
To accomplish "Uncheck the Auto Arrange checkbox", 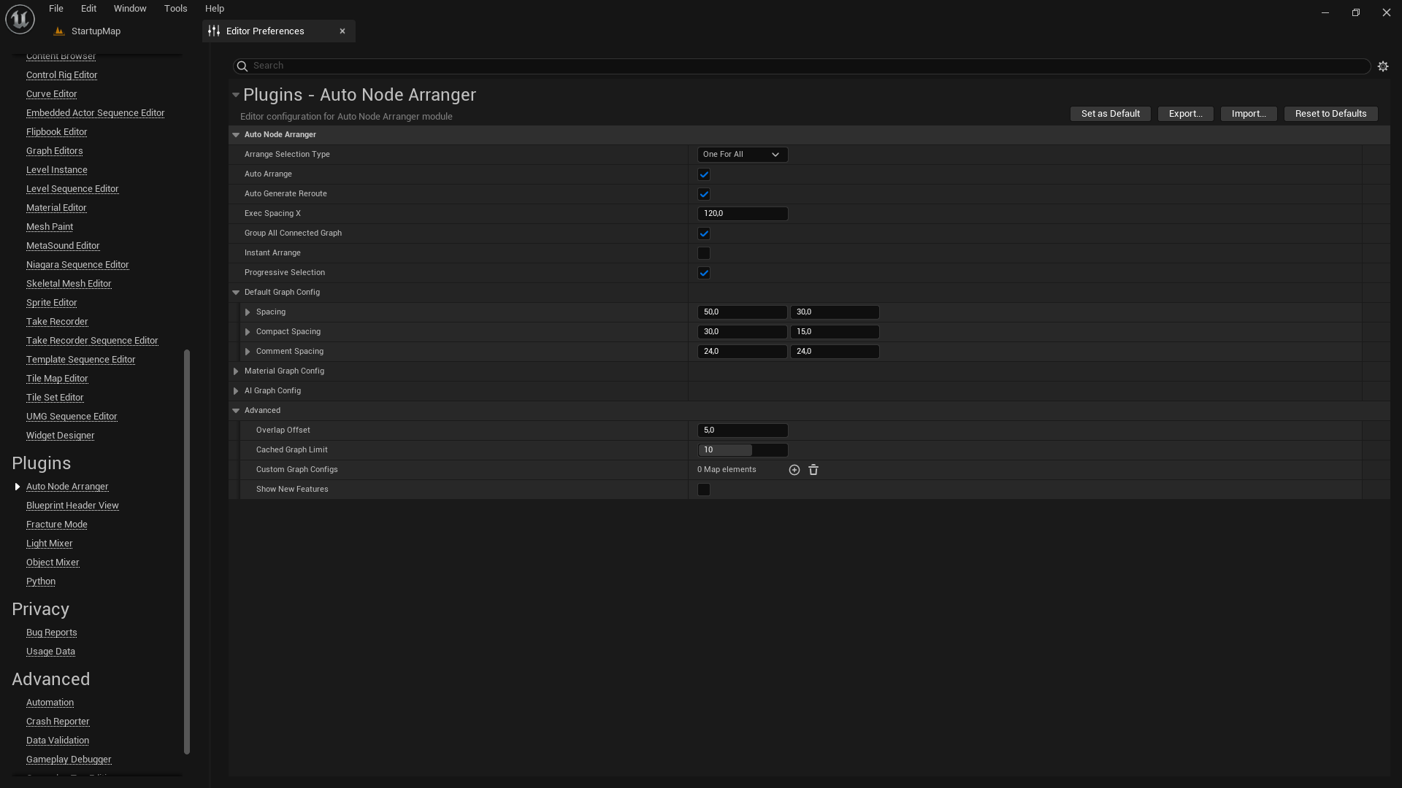I will [x=703, y=174].
